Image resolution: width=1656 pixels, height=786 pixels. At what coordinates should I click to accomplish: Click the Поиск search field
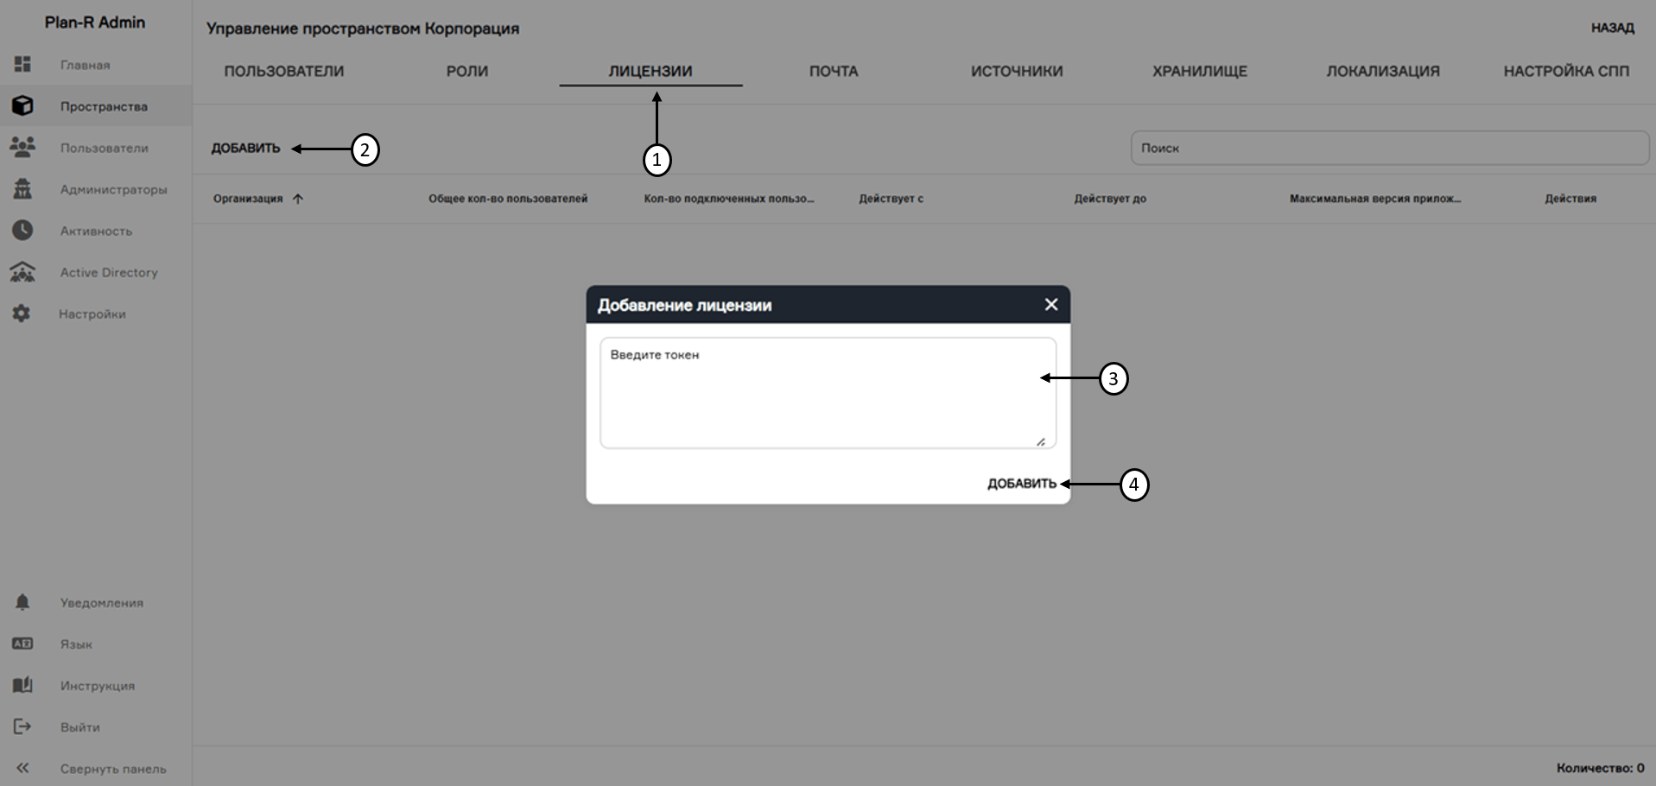click(1387, 148)
